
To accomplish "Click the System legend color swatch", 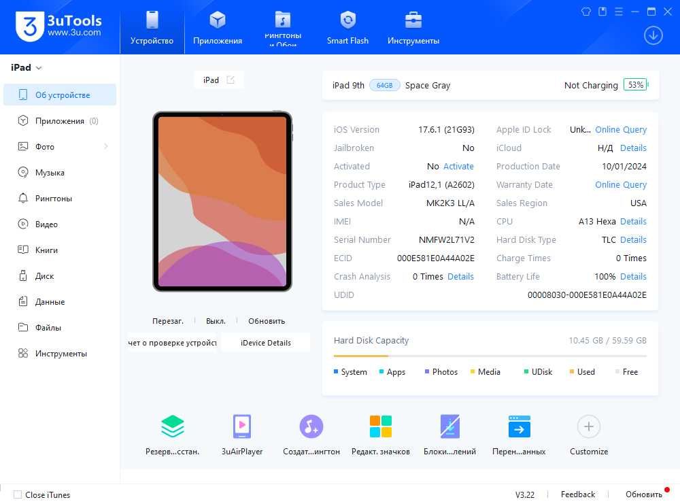I will click(336, 372).
